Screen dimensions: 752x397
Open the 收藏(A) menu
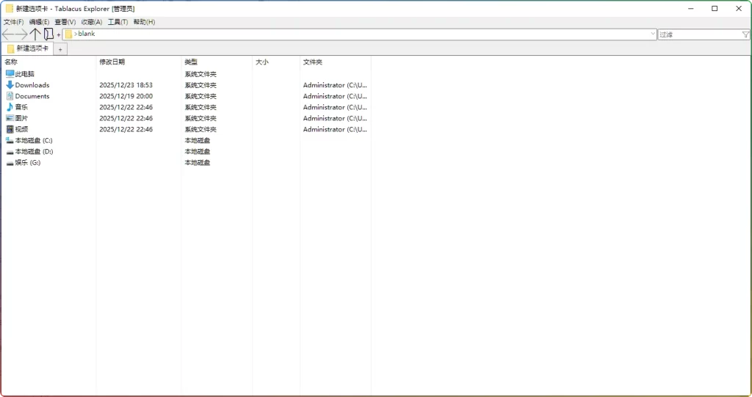click(x=91, y=22)
